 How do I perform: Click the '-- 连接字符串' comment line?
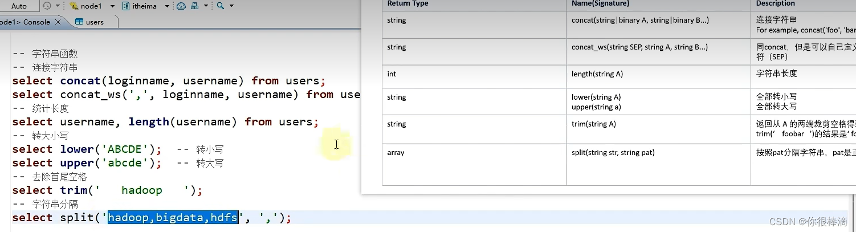pos(45,67)
